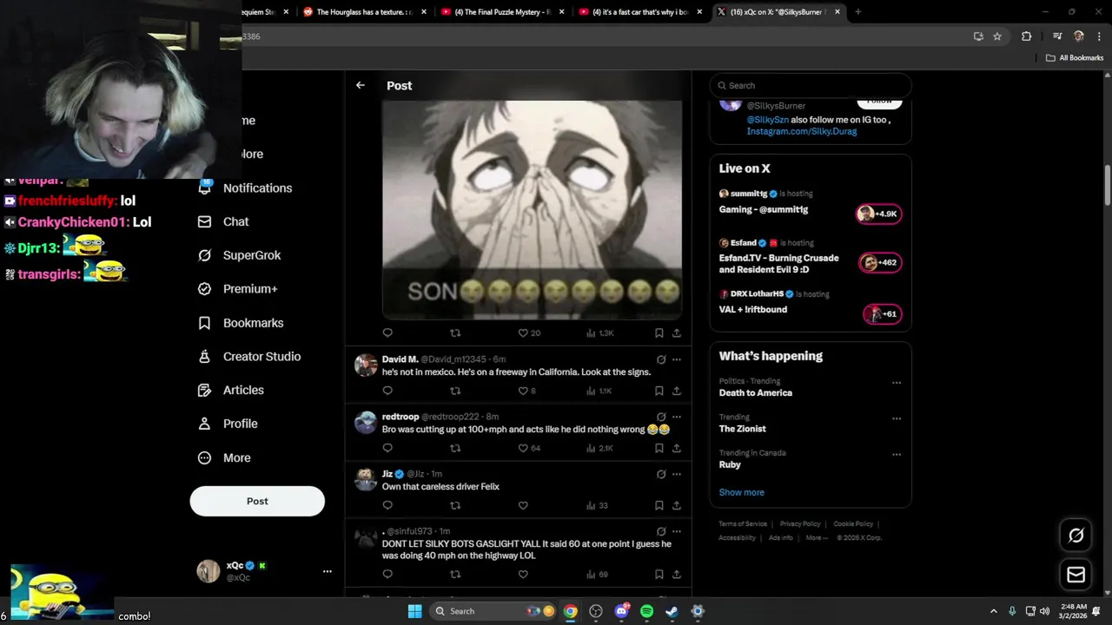Open Premium+ in the sidebar
1112x625 pixels.
250,289
